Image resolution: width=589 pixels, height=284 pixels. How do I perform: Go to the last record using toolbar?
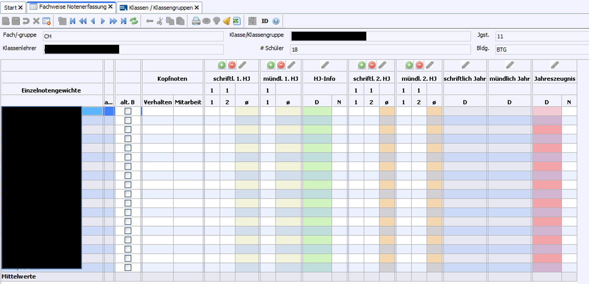coord(123,21)
